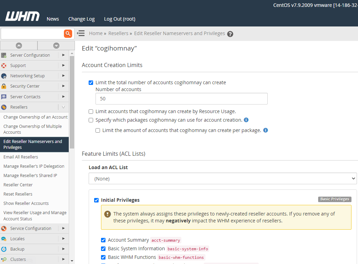Open the Load an ACL List dropdown
Screen dimensions: 358x264
(223, 178)
